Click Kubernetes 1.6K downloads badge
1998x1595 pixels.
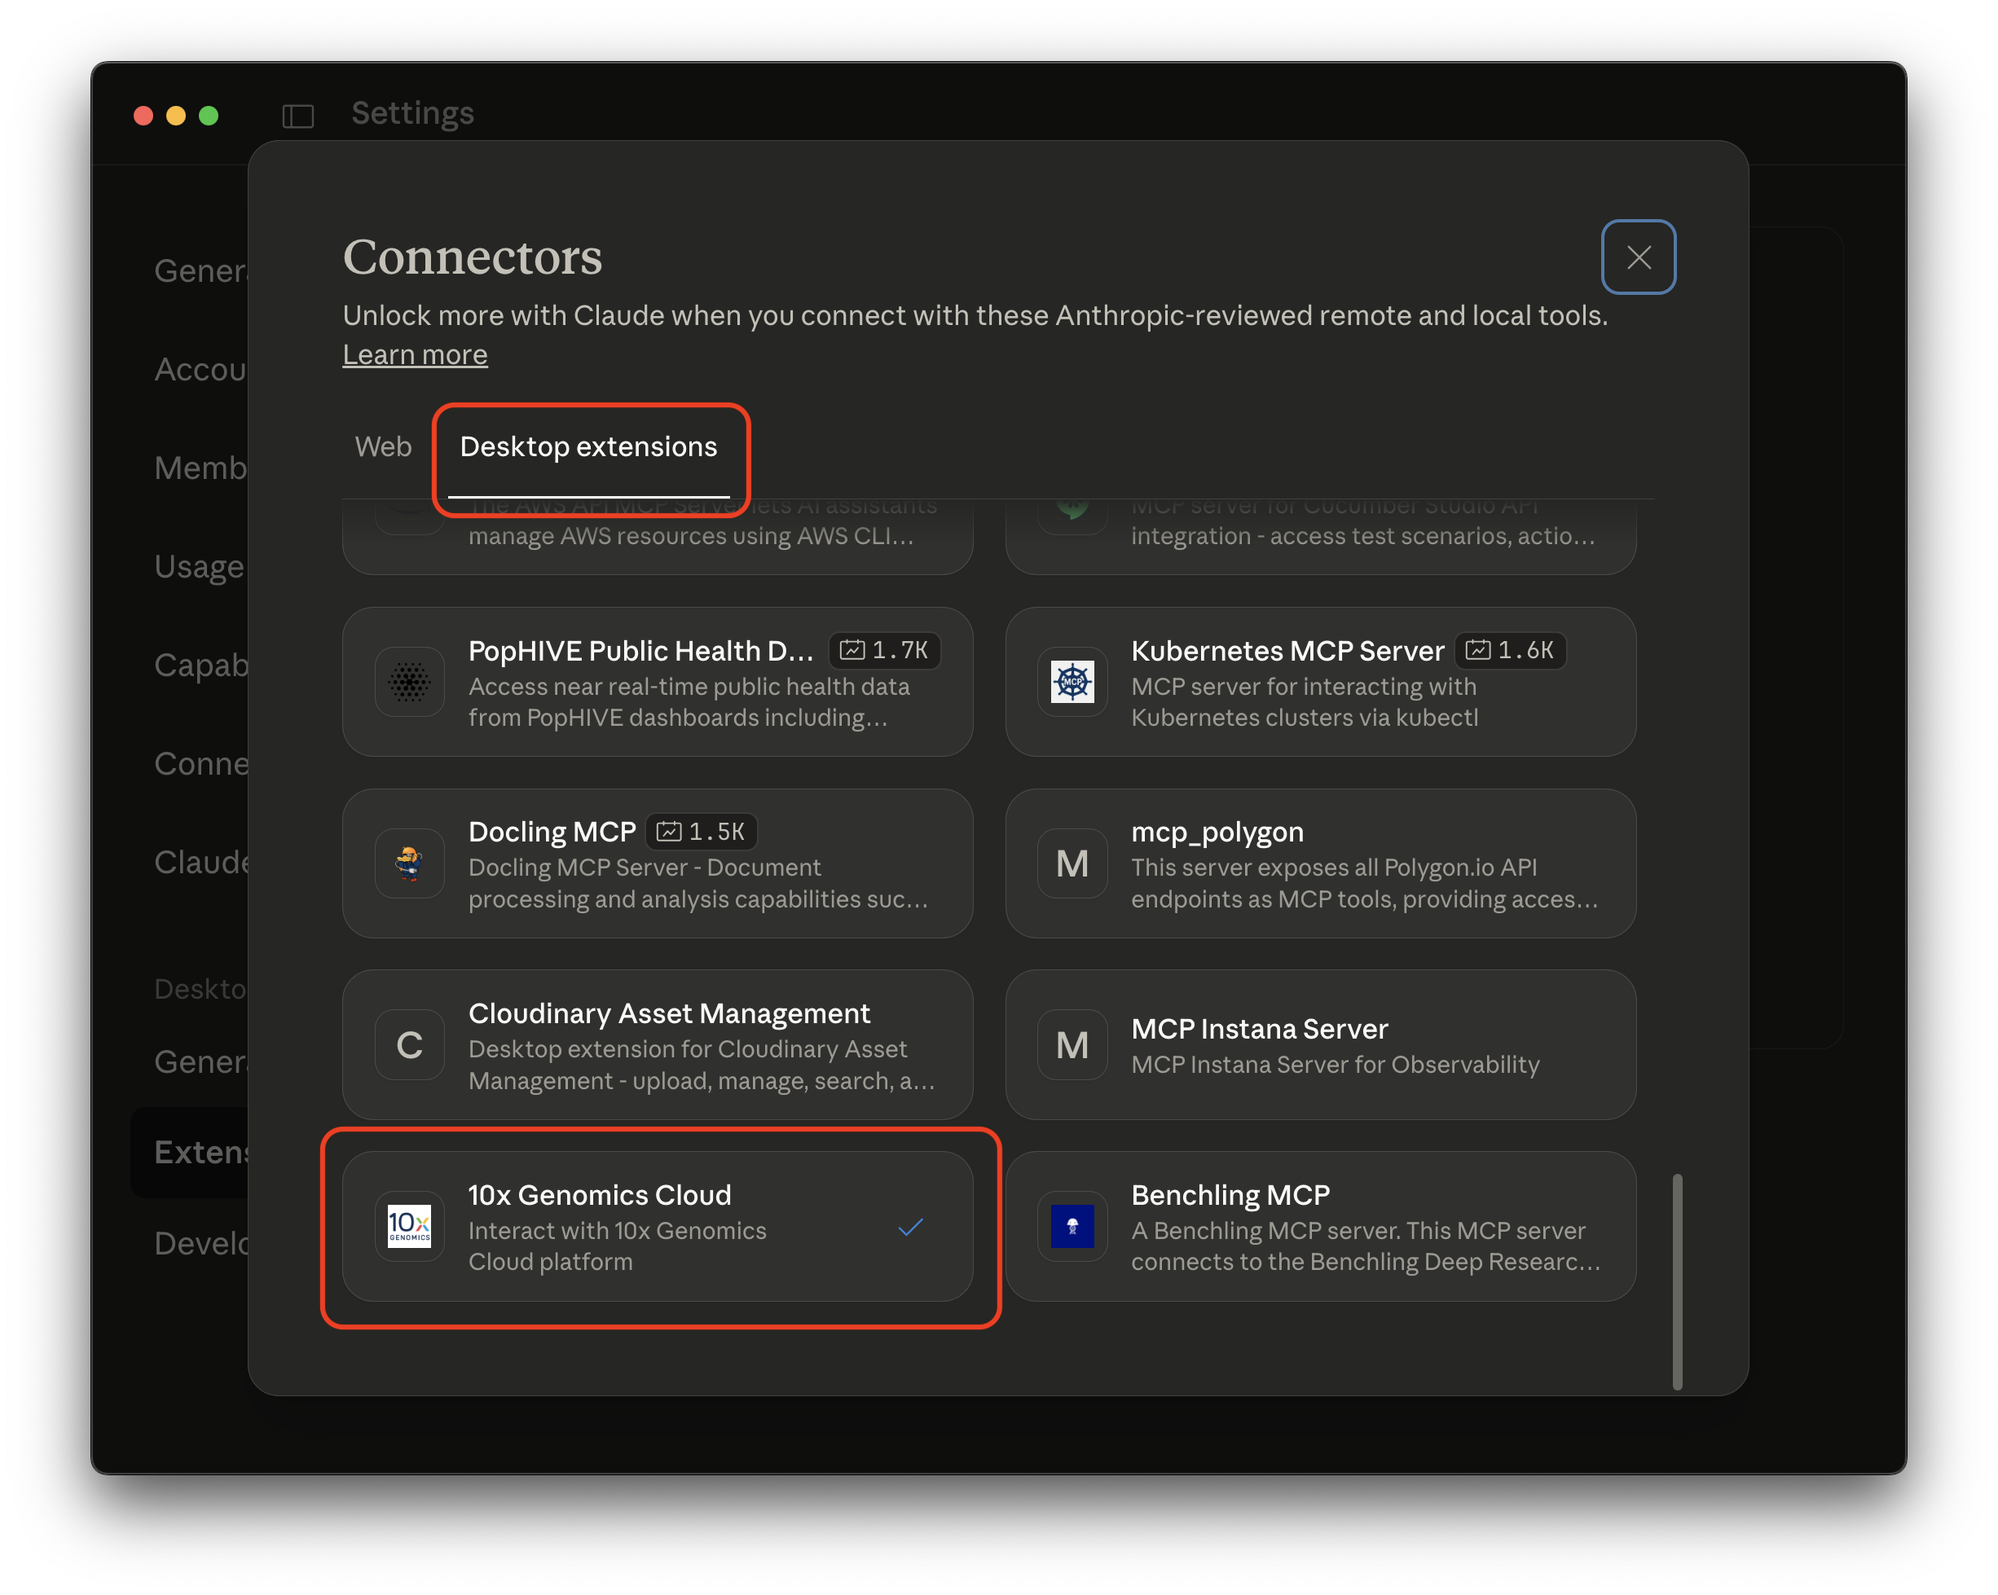click(x=1510, y=650)
